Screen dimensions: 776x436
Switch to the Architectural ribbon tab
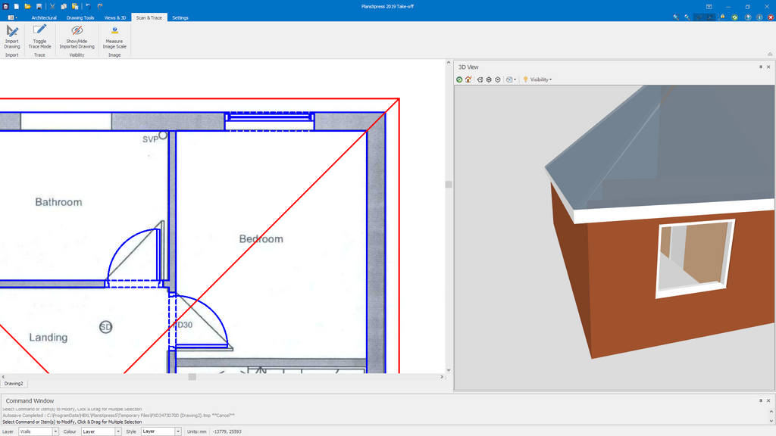click(44, 17)
